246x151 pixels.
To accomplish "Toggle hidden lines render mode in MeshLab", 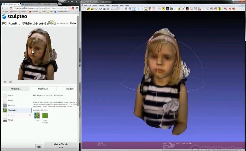I will (x=130, y=9).
